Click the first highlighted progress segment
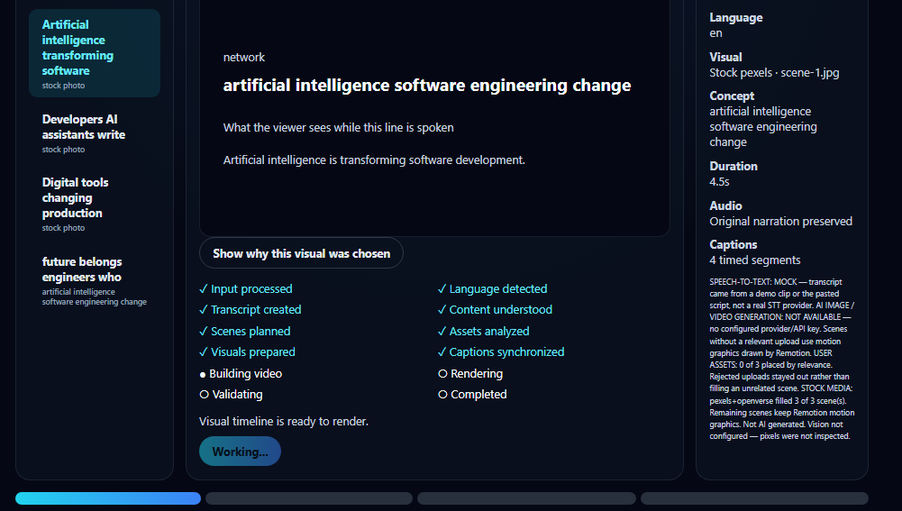The height and width of the screenshot is (511, 902). tap(108, 498)
